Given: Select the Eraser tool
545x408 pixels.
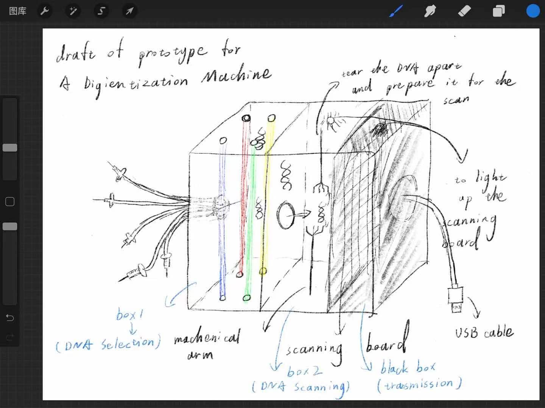Looking at the screenshot, I should pyautogui.click(x=464, y=11).
